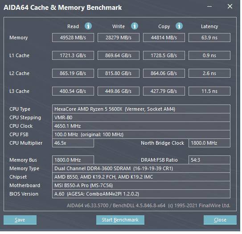Click Memory Type field Dual Channel DDR4-3600

(x=141, y=168)
